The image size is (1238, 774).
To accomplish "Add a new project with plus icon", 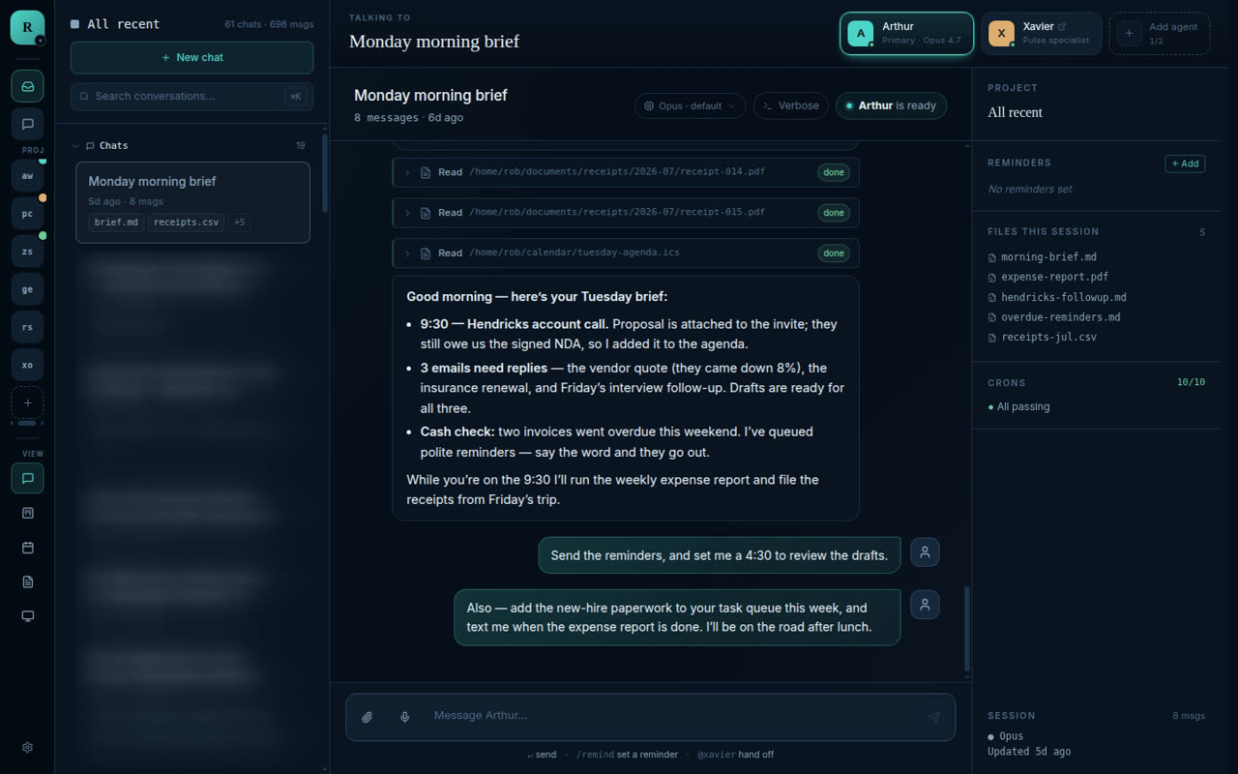I will coord(27,402).
